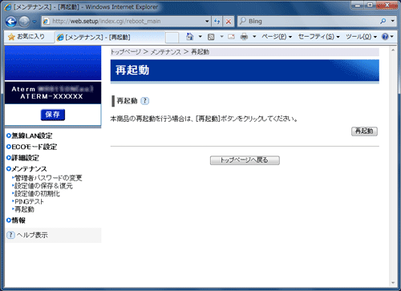Click in the Bing search input field
This screenshot has height=291, width=401.
(311, 22)
